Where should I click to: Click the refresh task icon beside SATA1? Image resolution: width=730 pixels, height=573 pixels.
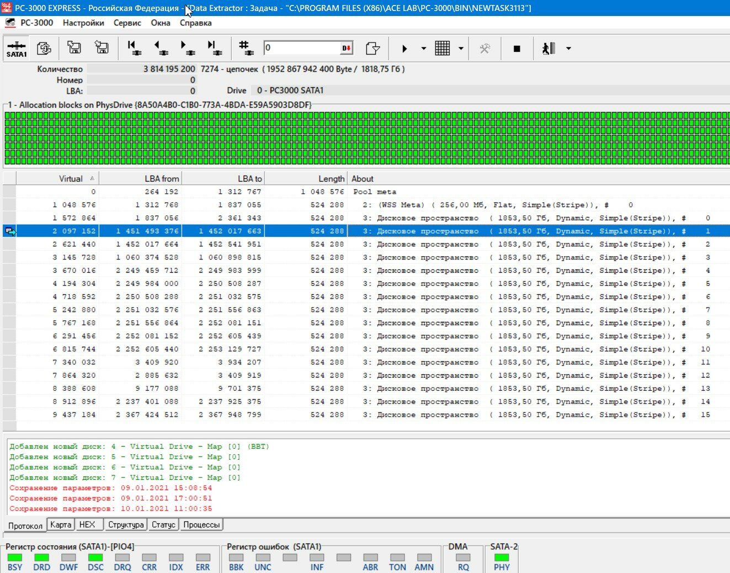tap(44, 49)
